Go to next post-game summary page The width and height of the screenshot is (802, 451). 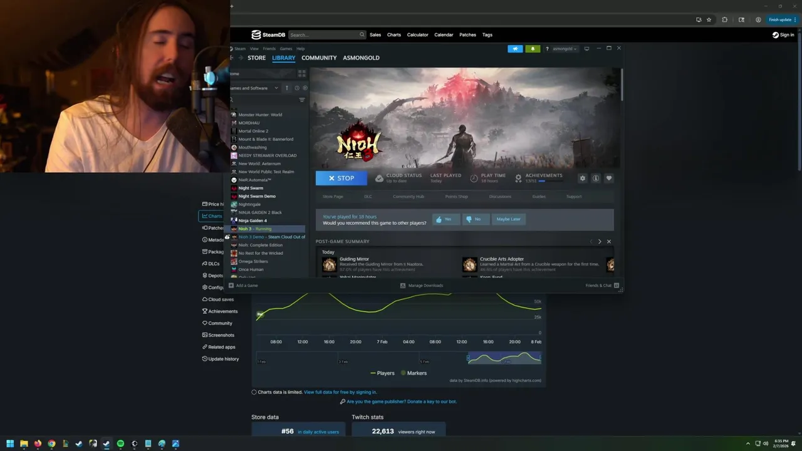pos(600,241)
